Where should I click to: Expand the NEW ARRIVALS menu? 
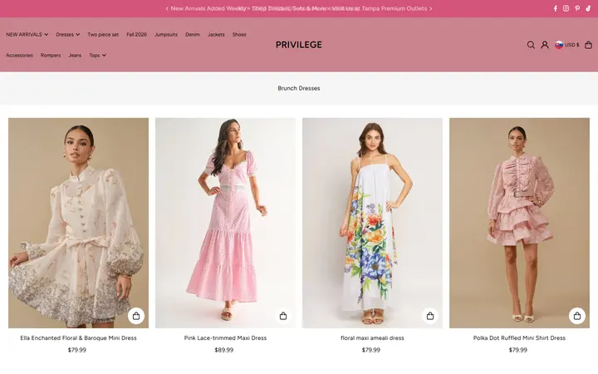(x=27, y=34)
